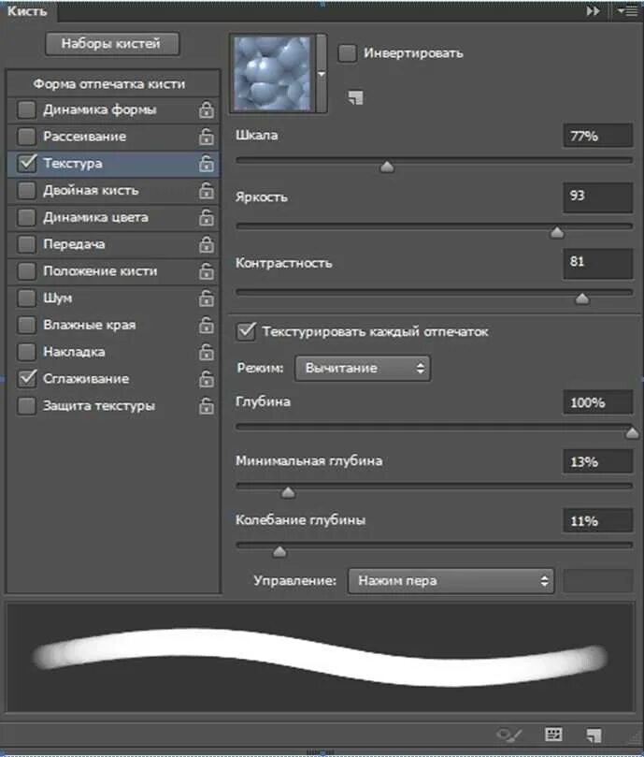
Task: Enable the Двойная кисть checkbox
Action: tap(26, 191)
